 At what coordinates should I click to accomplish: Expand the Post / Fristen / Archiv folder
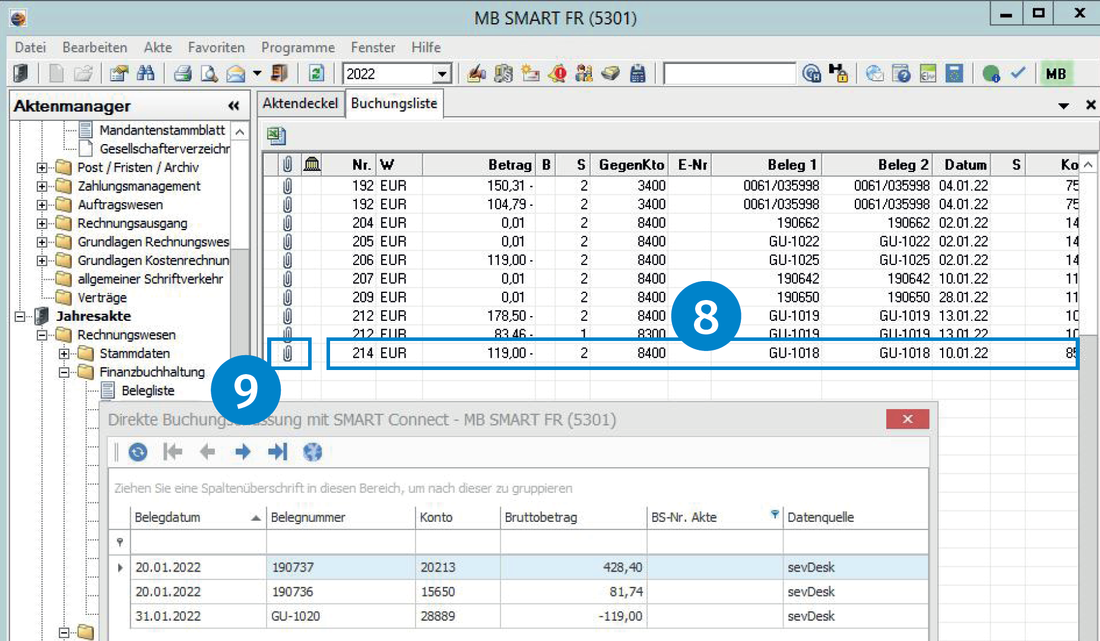pyautogui.click(x=42, y=168)
